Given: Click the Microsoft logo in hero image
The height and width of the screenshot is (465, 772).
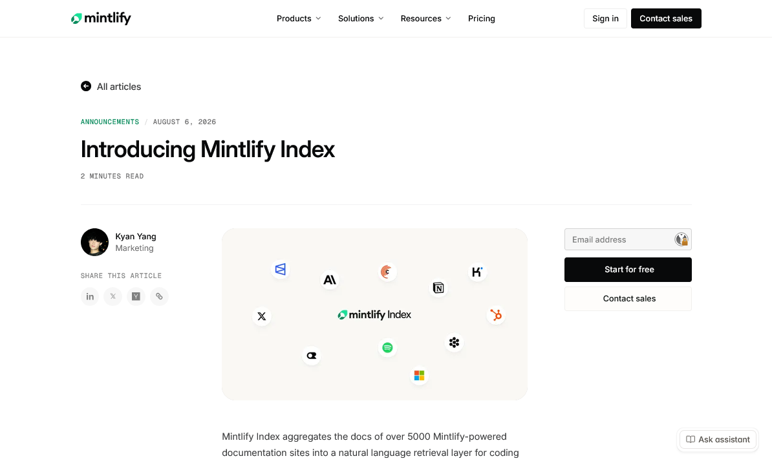Looking at the screenshot, I should (x=419, y=376).
